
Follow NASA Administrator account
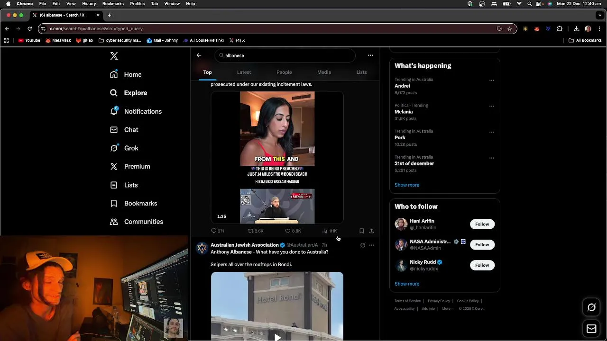pyautogui.click(x=482, y=245)
